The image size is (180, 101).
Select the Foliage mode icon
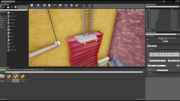coord(12,7)
